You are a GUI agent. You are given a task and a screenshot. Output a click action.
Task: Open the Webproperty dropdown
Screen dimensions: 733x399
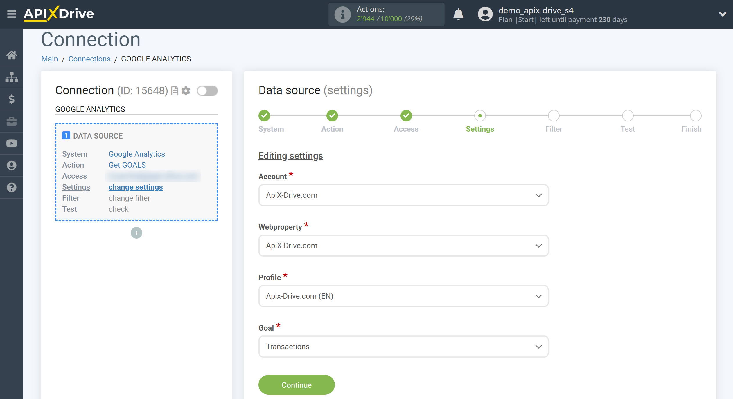click(x=403, y=246)
